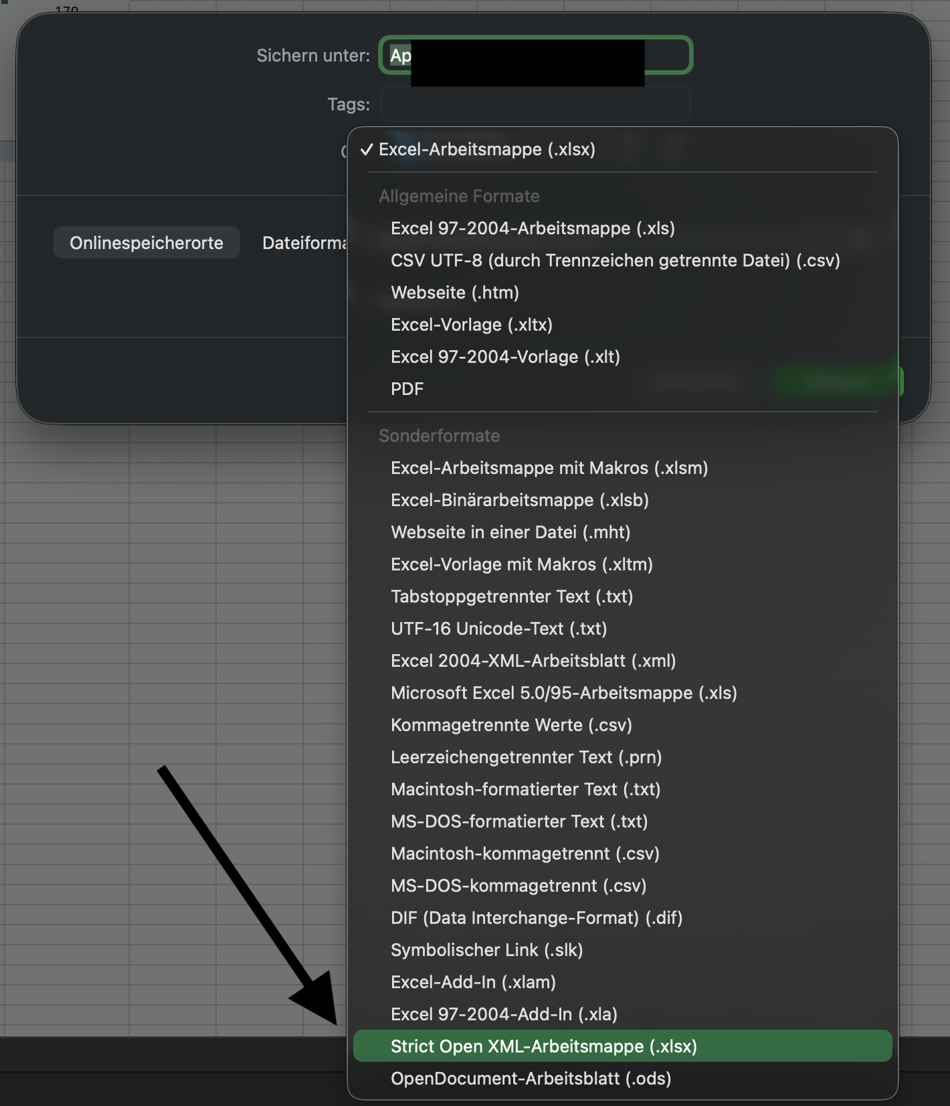Select Symbolischer Link (.slk)
The width and height of the screenshot is (950, 1106).
point(622,950)
